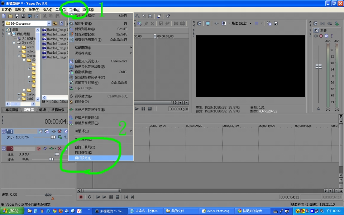The image size is (344, 215).
Task: Toggle loop playback in timeline transport
Action: tap(90, 197)
